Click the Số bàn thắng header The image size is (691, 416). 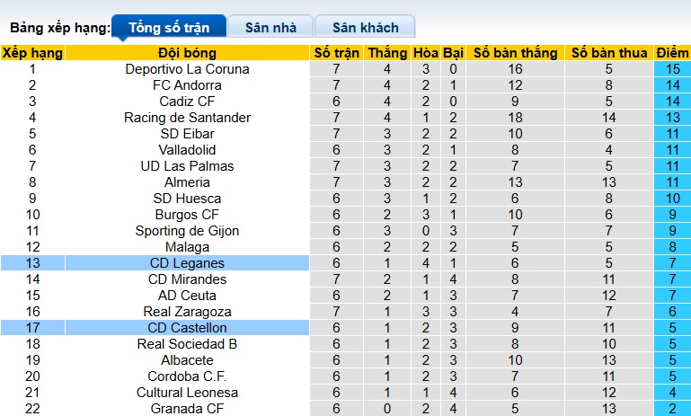(514, 53)
